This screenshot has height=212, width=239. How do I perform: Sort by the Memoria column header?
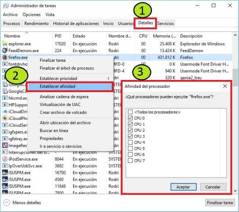click(164, 36)
